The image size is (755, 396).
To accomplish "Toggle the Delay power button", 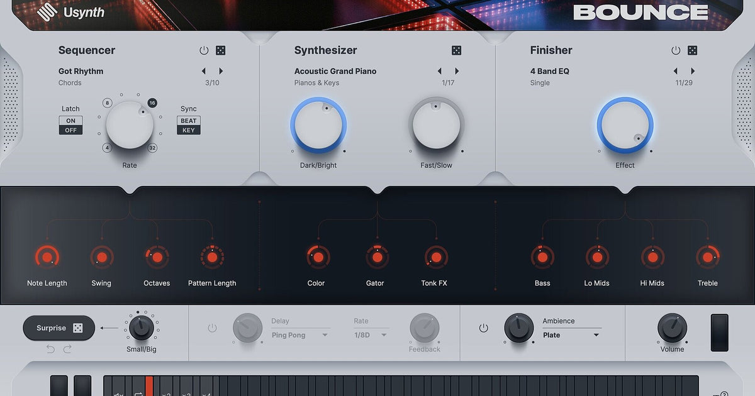I will click(x=212, y=328).
